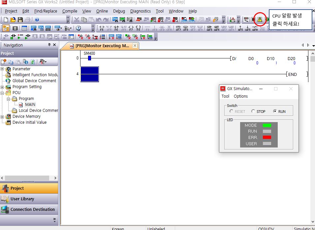315x230 pixels.
Task: Open the editor tab list dropdown arrow
Action: click(x=313, y=46)
